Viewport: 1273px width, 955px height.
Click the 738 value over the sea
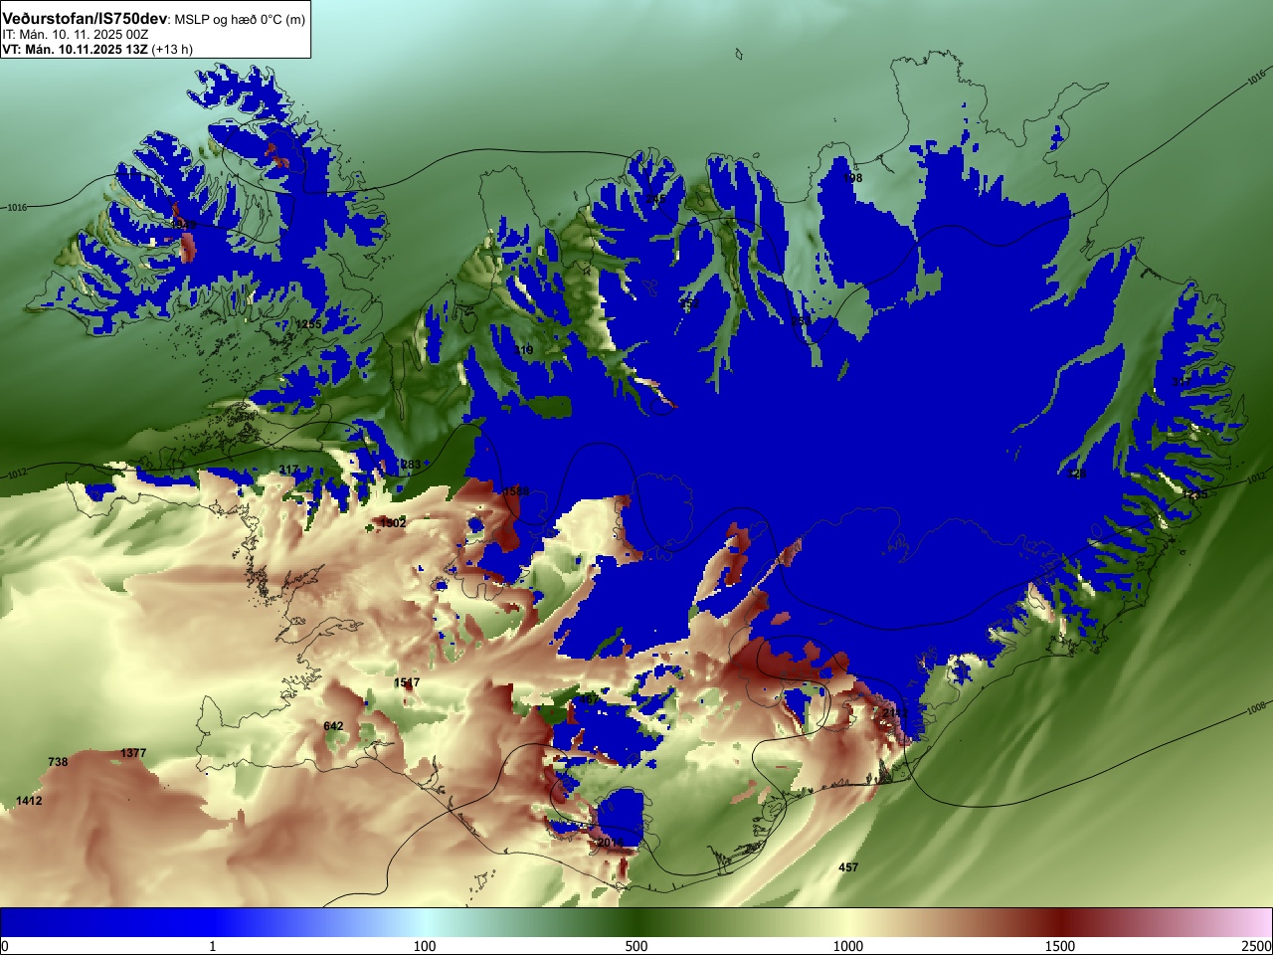[x=58, y=762]
